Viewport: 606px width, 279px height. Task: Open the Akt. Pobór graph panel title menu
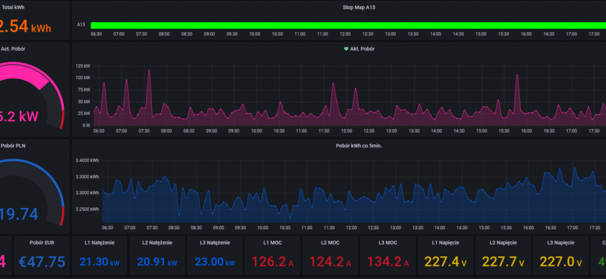coord(362,49)
